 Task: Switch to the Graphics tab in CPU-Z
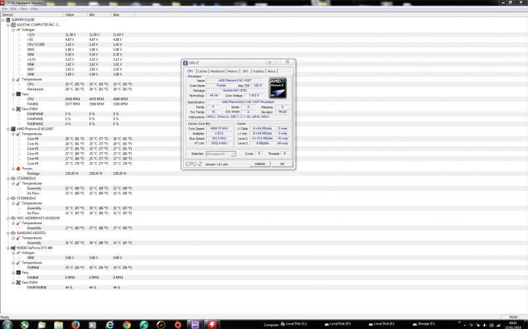pos(258,71)
